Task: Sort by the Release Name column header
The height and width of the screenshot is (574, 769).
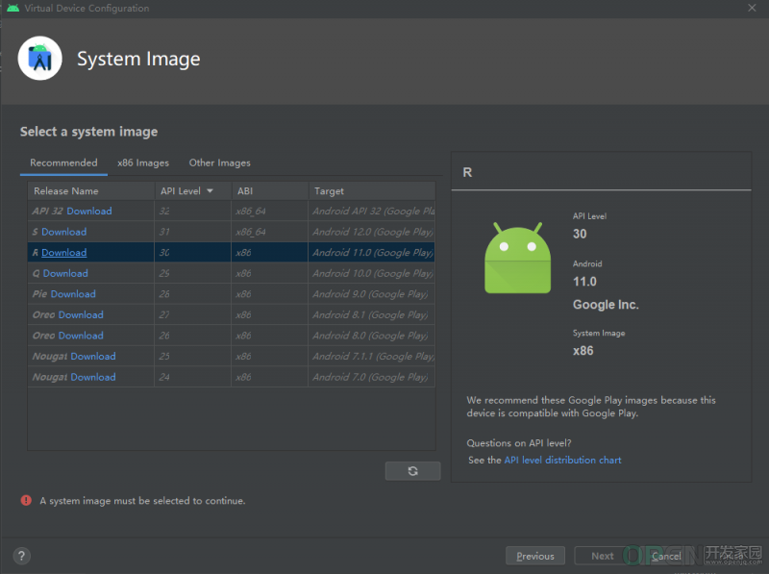Action: tap(91, 190)
